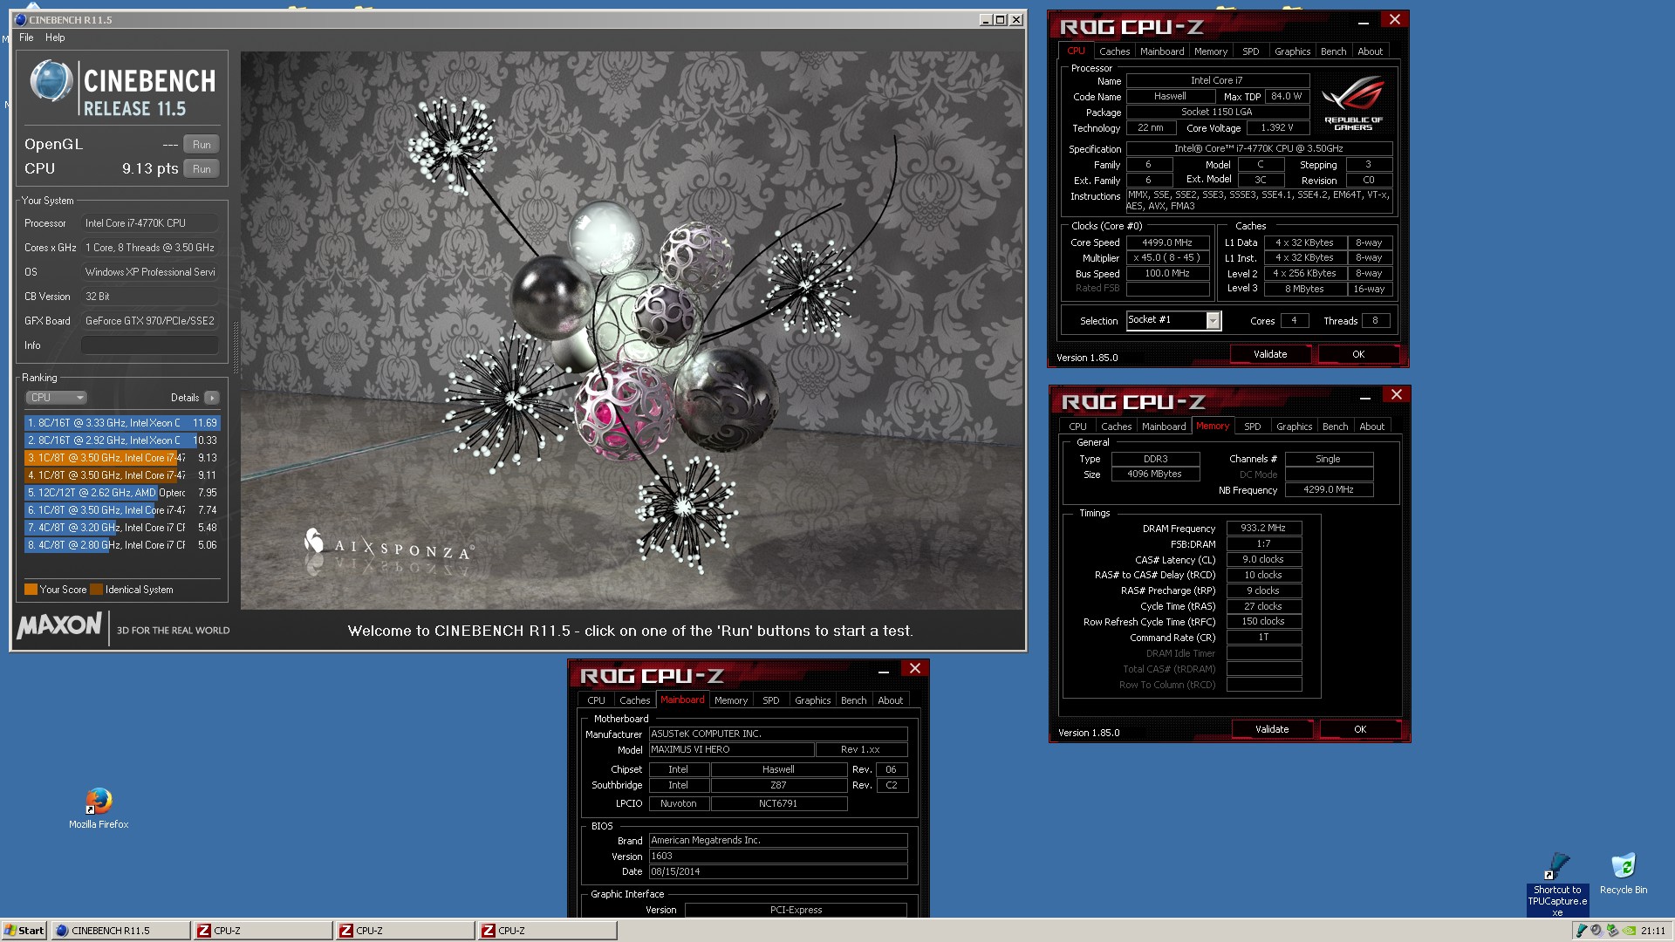This screenshot has height=942, width=1675.
Task: Open the first CPU-Z taskbar button
Action: (263, 931)
